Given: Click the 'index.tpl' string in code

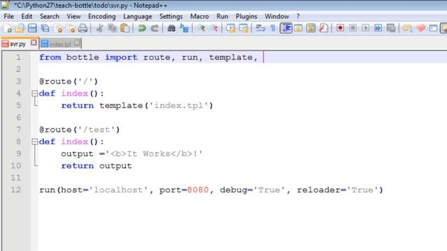Looking at the screenshot, I should click(179, 105).
